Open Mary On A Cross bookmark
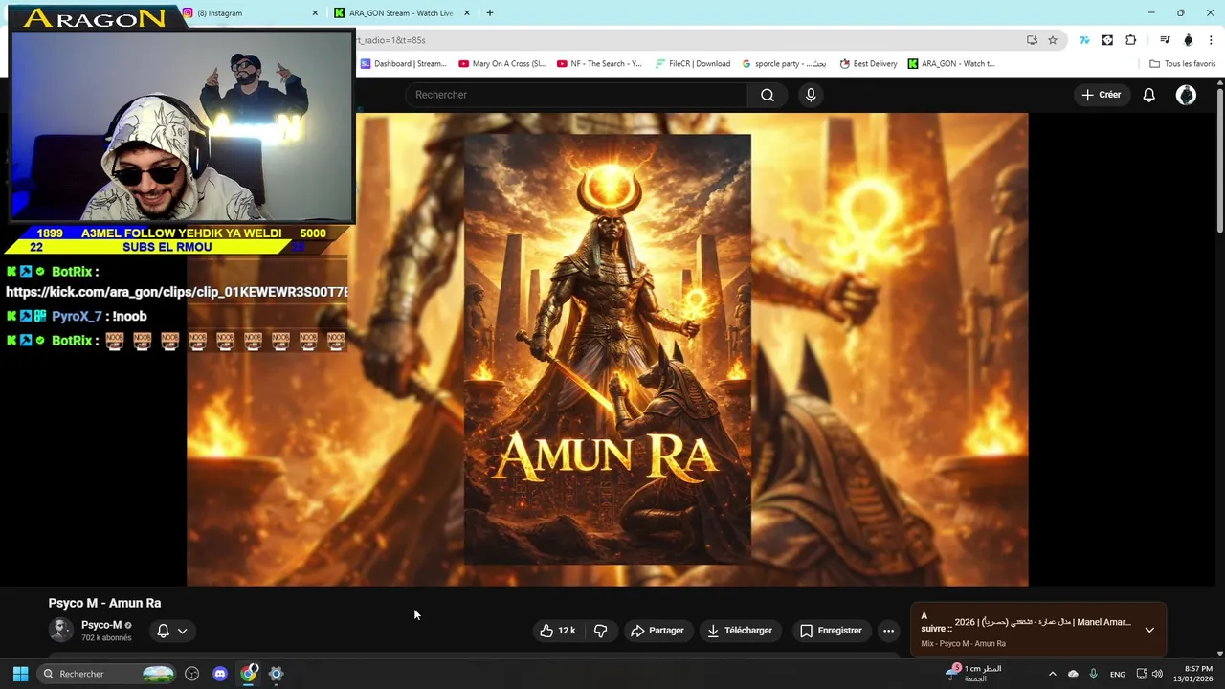This screenshot has width=1225, height=689. [502, 64]
